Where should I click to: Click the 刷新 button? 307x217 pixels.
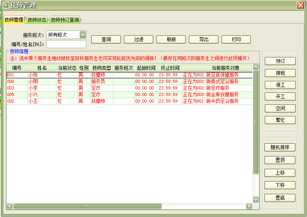pyautogui.click(x=171, y=39)
